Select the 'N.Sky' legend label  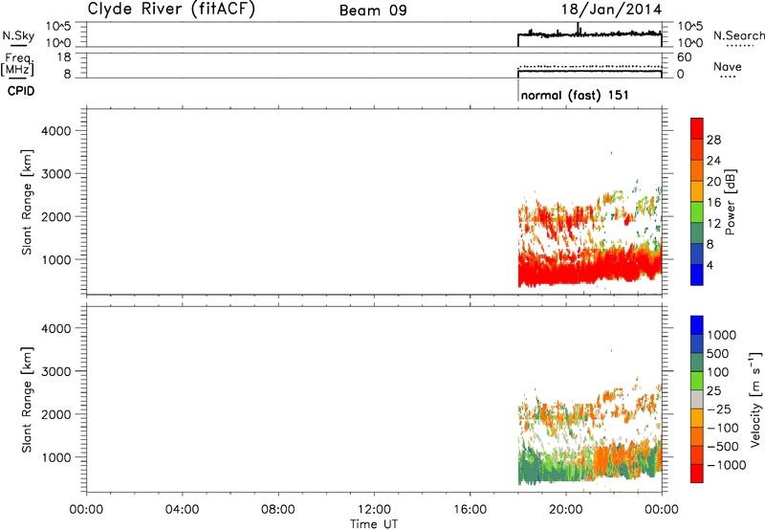coord(18,35)
